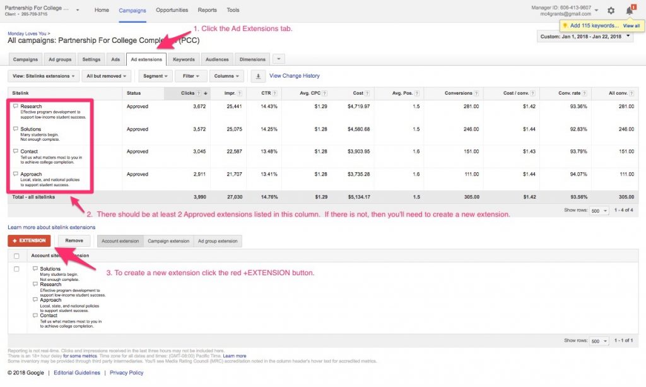Screen dimensions: 646x387
Task: Select the Ad extensions tab
Action: [146, 59]
